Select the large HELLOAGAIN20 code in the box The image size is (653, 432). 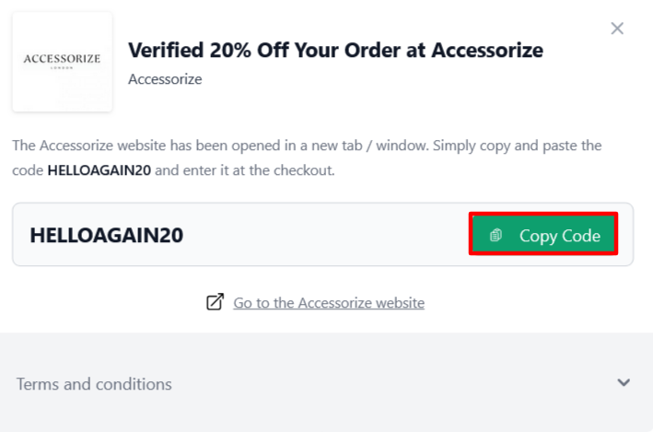click(106, 235)
